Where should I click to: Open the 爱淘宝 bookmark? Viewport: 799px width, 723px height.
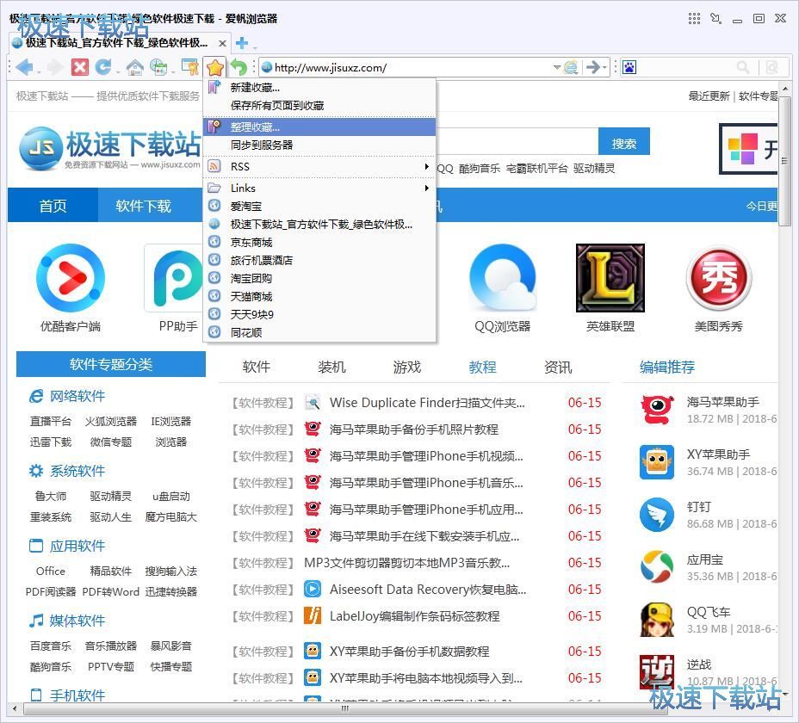pyautogui.click(x=319, y=207)
